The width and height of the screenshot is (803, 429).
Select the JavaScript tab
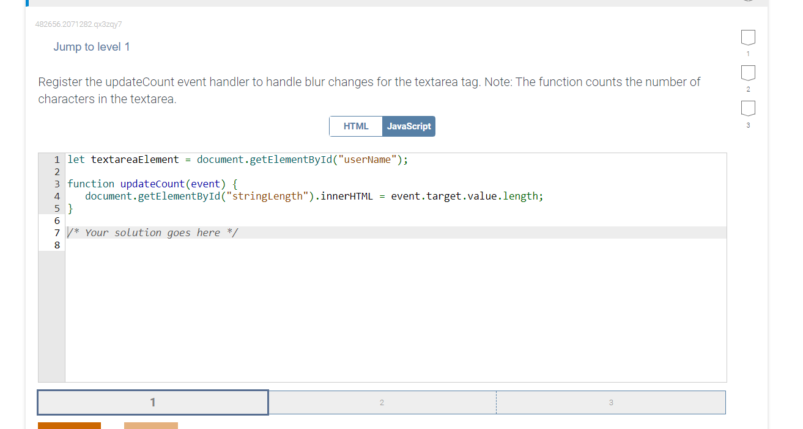[x=409, y=126]
